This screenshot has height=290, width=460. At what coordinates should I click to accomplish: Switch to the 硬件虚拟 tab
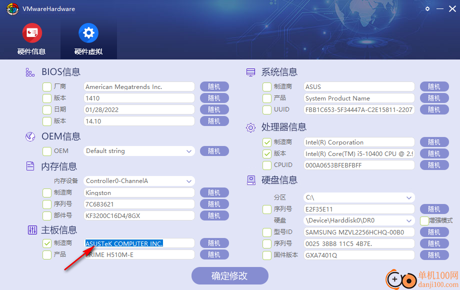pyautogui.click(x=88, y=39)
